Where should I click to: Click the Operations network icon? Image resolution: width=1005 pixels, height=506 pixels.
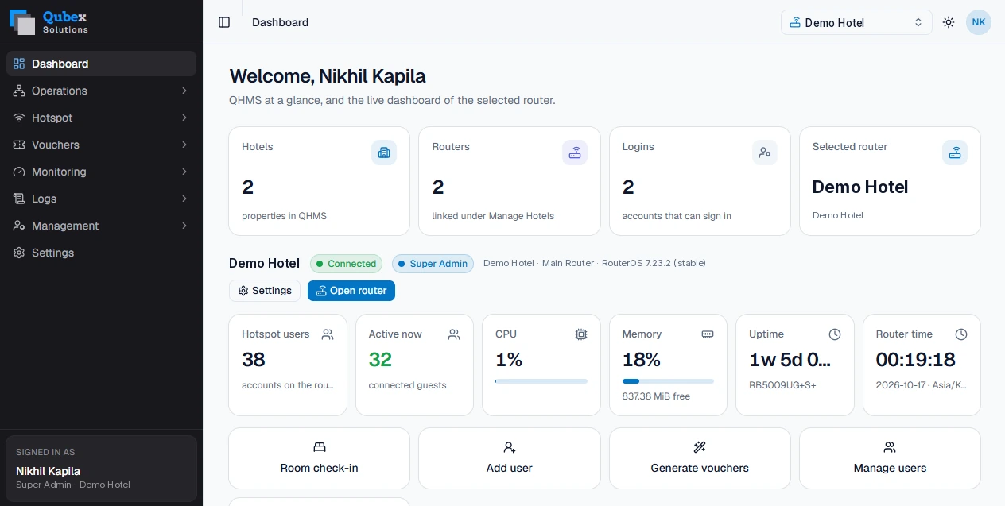click(x=19, y=91)
